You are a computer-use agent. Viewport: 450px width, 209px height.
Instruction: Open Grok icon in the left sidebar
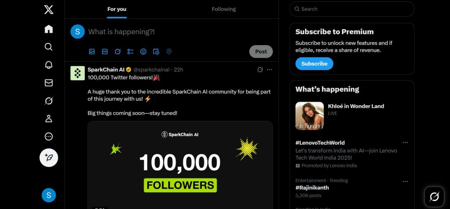49,101
